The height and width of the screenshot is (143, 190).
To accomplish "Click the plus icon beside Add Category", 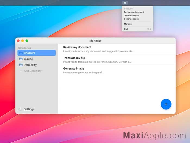I will [x=21, y=71].
